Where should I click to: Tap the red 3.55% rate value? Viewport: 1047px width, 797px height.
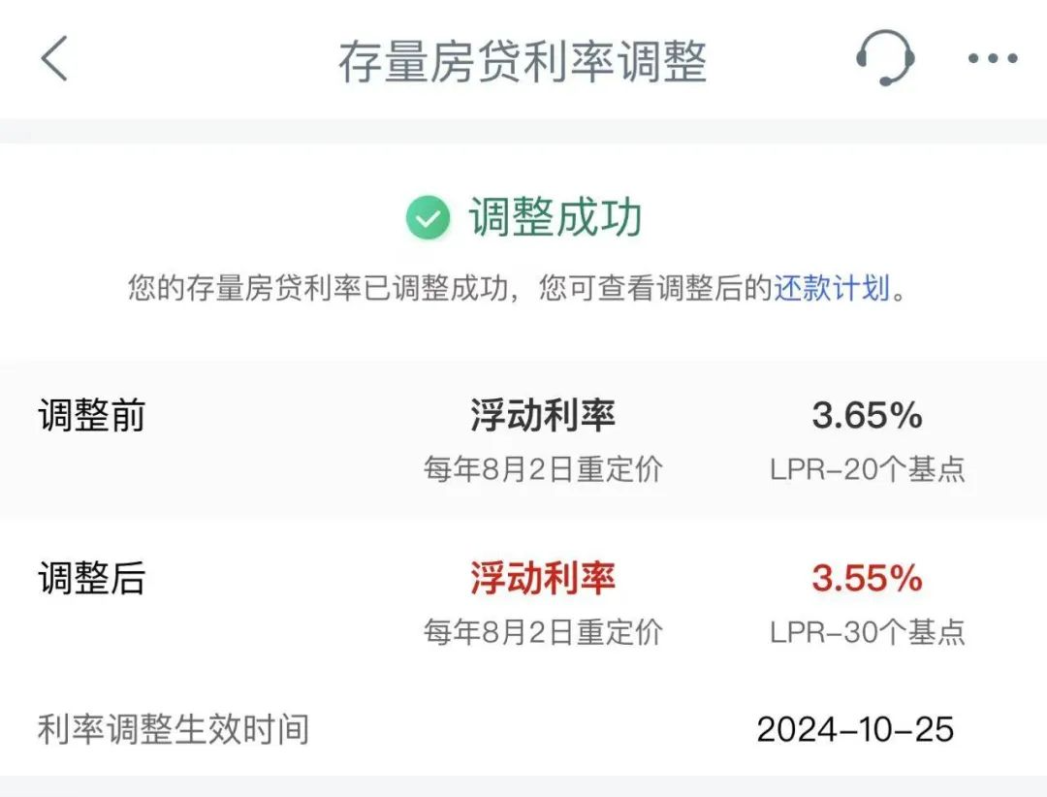pyautogui.click(x=867, y=578)
